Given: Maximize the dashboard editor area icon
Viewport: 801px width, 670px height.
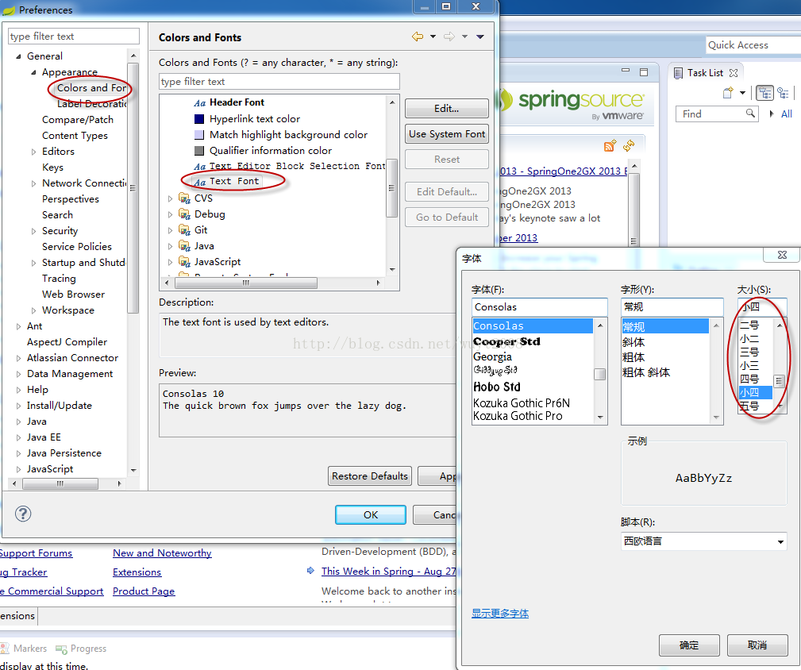Looking at the screenshot, I should point(644,72).
